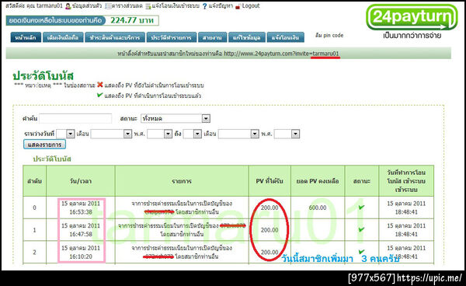Click the ลำดับ column header
Viewport: 466px width, 286px height.
[x=34, y=181]
